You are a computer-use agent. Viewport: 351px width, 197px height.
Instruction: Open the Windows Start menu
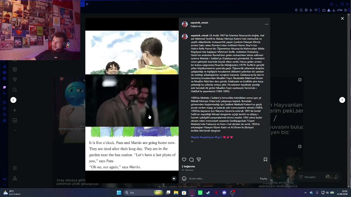pyautogui.click(x=119, y=193)
